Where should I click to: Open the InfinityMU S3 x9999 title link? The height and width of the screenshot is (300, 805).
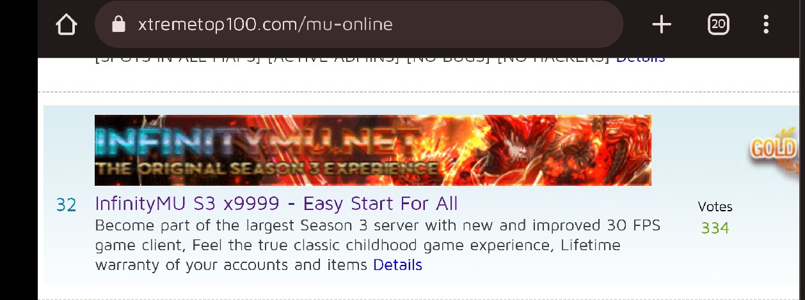click(x=276, y=204)
